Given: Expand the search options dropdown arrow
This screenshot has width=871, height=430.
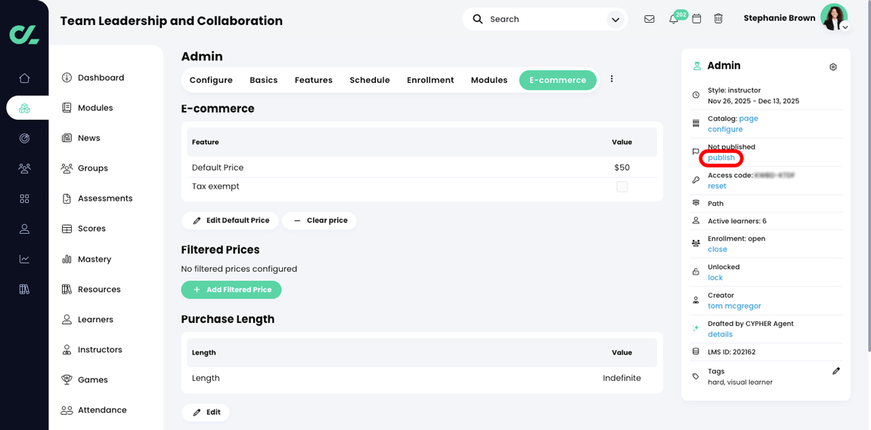Looking at the screenshot, I should click(615, 20).
